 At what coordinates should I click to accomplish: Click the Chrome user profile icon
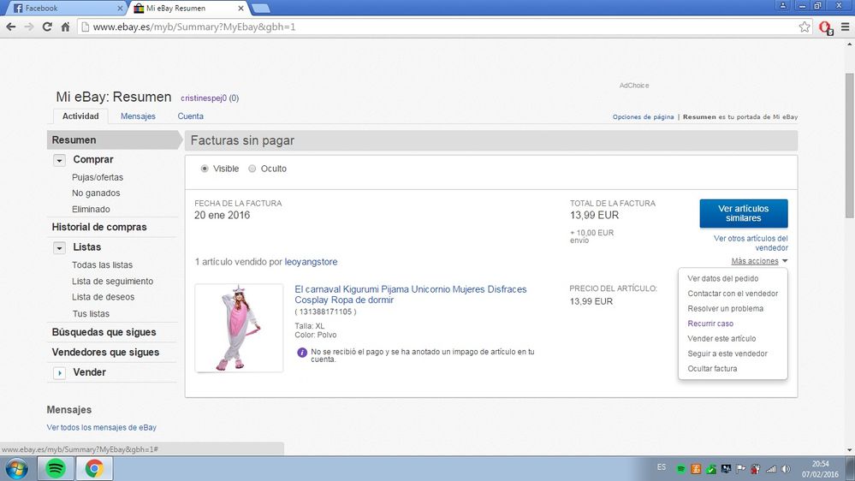coord(782,5)
